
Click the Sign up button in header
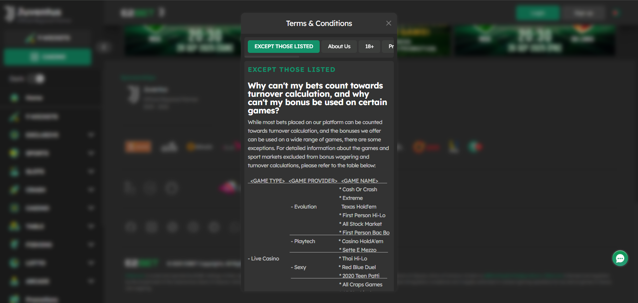583,13
